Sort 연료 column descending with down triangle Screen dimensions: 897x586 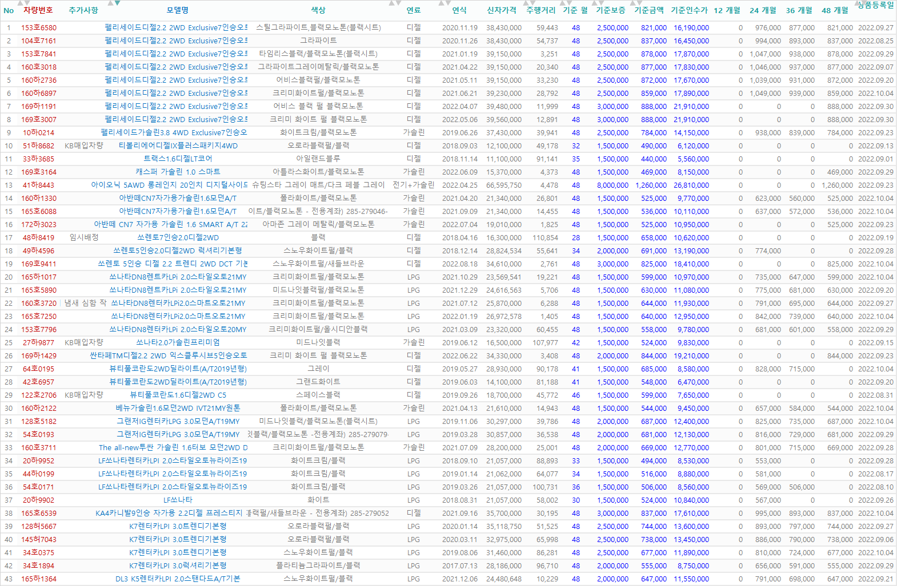[398, 2]
